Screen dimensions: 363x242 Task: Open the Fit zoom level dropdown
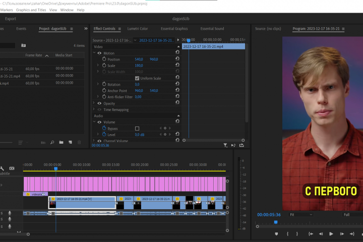point(301,215)
